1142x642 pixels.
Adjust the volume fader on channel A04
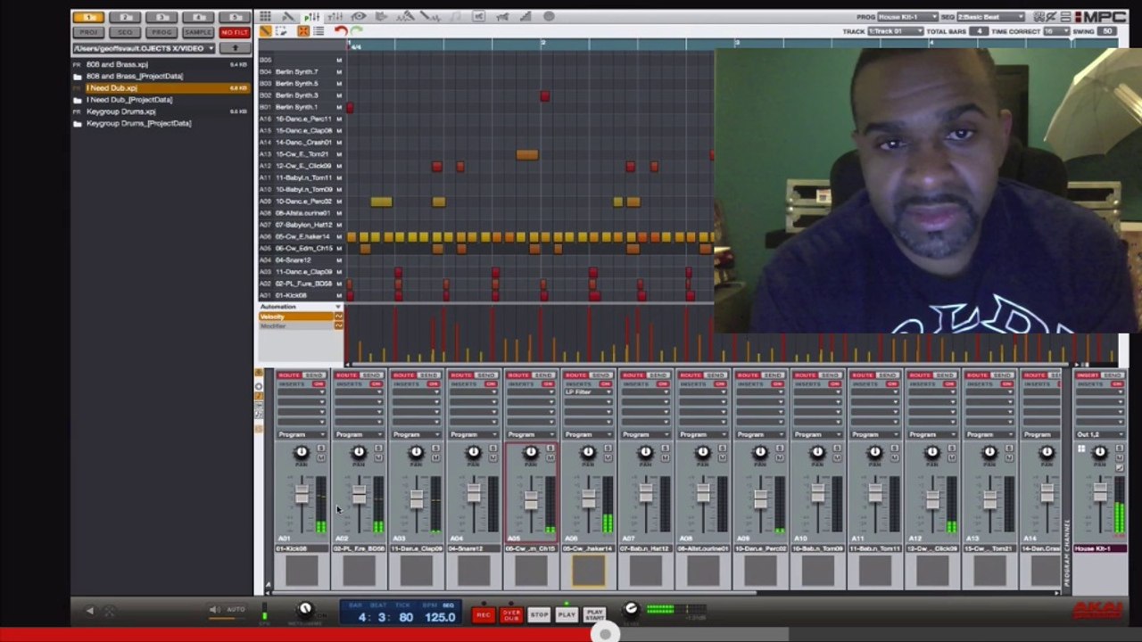coord(474,492)
